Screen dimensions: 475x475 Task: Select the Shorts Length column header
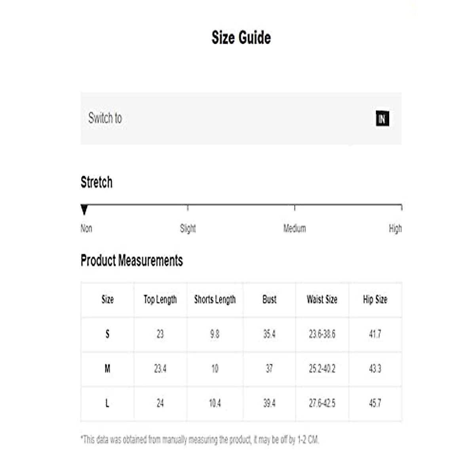pyautogui.click(x=215, y=300)
